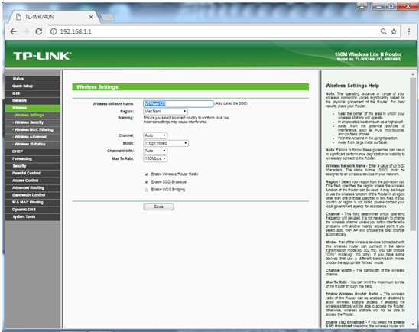
Task: Click the '150M Wireless Lite N Router' banner text
Action: point(368,54)
